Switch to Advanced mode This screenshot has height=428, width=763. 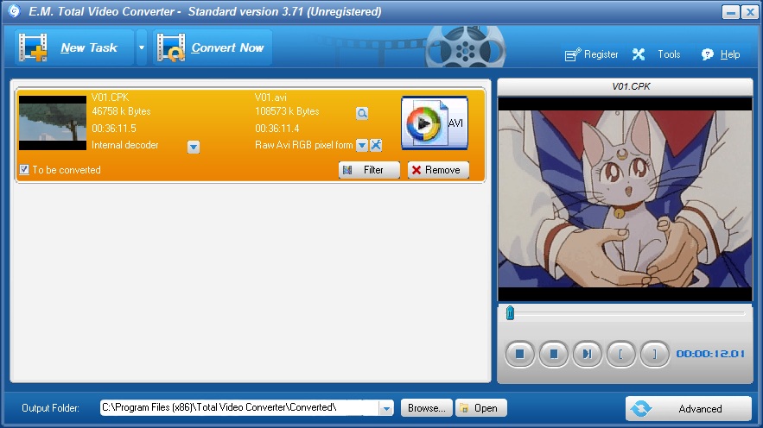click(x=689, y=408)
